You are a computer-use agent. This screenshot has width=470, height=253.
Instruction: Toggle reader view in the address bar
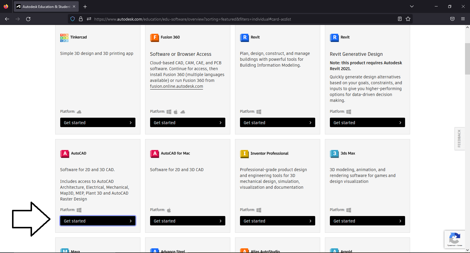[400, 19]
